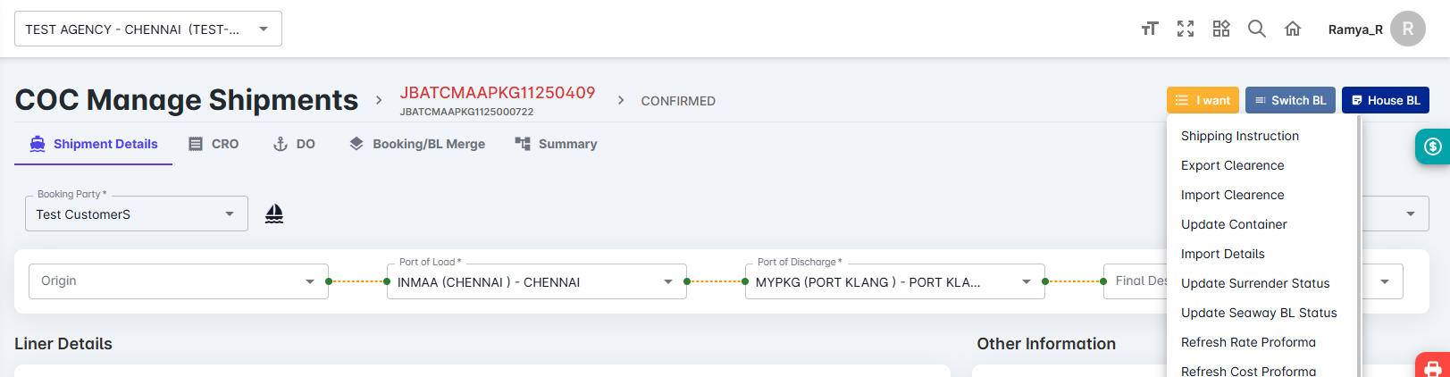Click the ship vessel icon beside Booking Party
The height and width of the screenshot is (377, 1450).
pyautogui.click(x=274, y=214)
